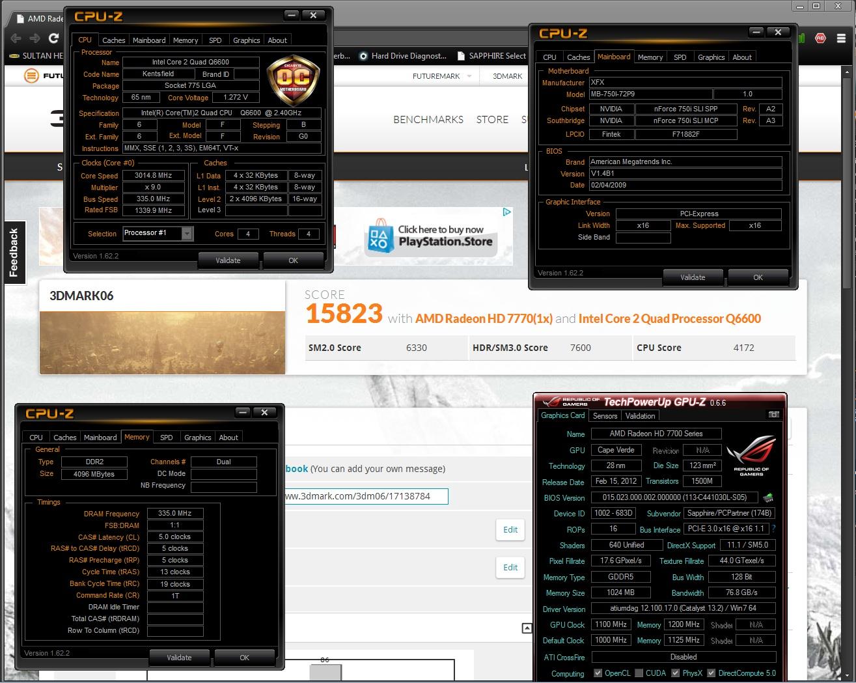
Task: Toggle the OpenCL checkbox in GPU-Z
Action: [598, 673]
